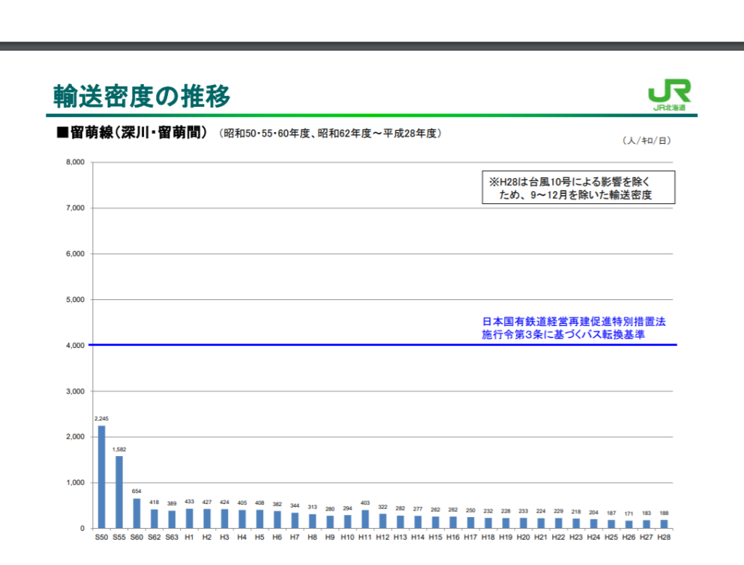Click the value label 232
This screenshot has width=744, height=565.
pos(488,511)
